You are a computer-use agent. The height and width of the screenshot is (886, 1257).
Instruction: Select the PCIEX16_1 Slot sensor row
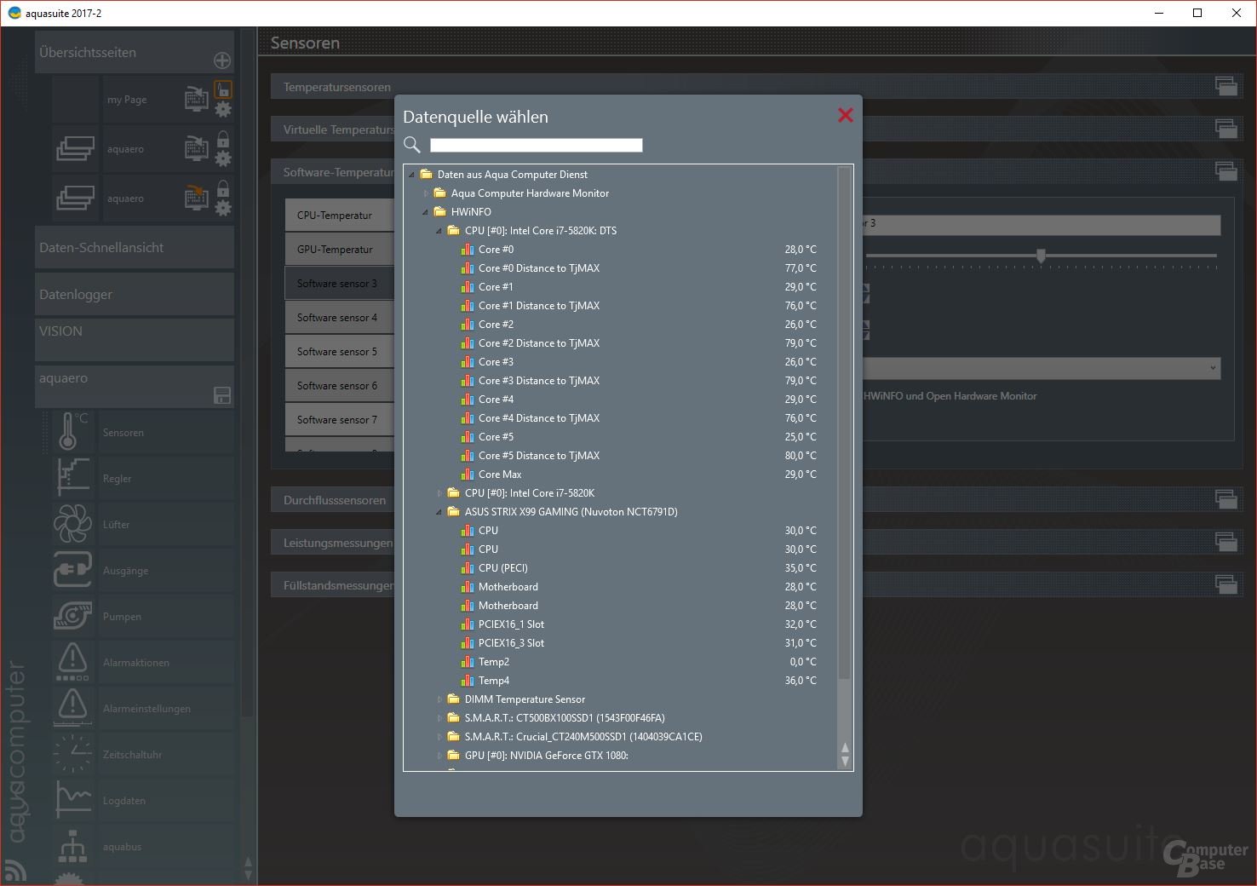tap(639, 624)
